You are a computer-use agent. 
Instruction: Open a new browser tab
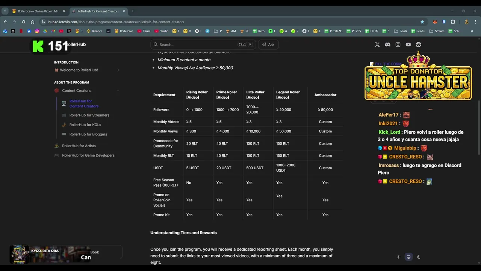tap(133, 11)
